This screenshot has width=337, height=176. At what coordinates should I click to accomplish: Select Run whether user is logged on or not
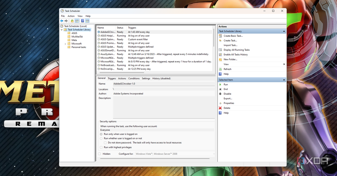tap(101, 138)
